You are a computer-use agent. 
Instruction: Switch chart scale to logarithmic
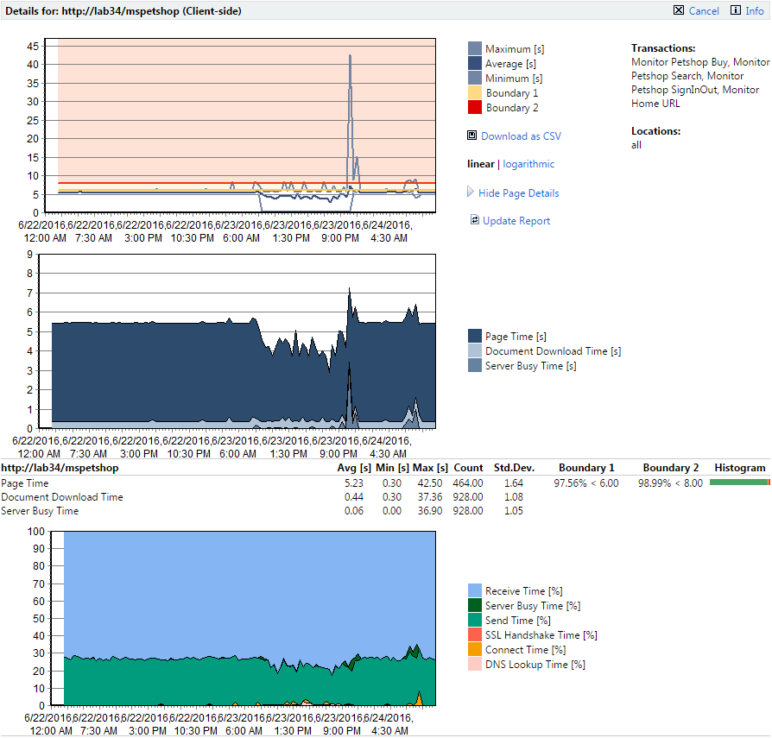528,164
